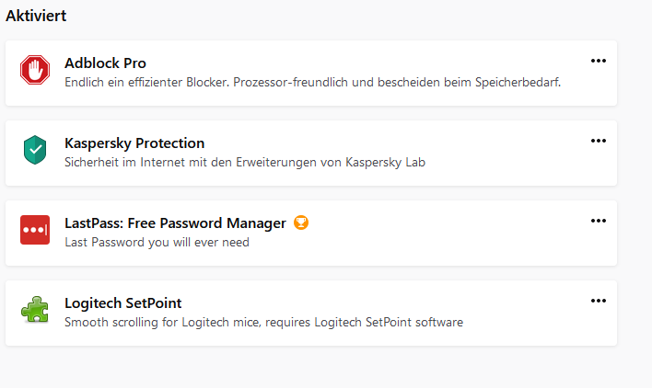
Task: Click the Logitech smooth scrolling description
Action: click(263, 323)
